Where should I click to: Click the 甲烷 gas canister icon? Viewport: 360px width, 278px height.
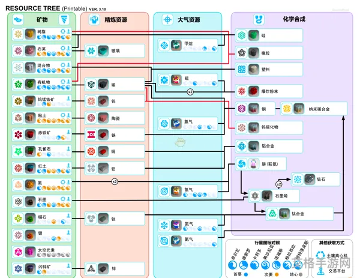tap(176, 45)
